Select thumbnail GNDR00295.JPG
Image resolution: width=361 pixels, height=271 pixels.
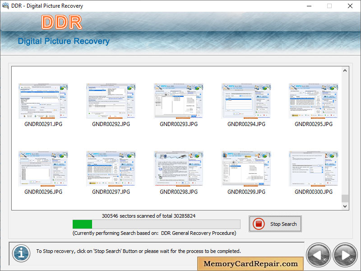pos(314,101)
